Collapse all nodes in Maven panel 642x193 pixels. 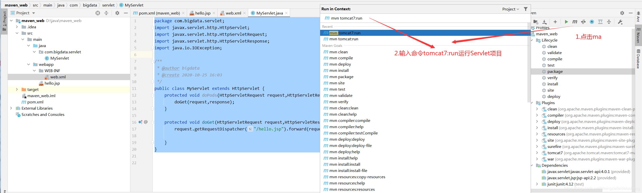coord(609,22)
